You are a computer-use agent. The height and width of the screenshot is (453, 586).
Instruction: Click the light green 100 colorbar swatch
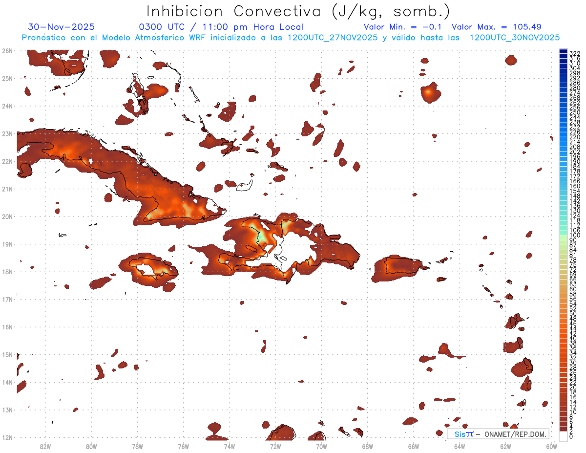(x=563, y=237)
